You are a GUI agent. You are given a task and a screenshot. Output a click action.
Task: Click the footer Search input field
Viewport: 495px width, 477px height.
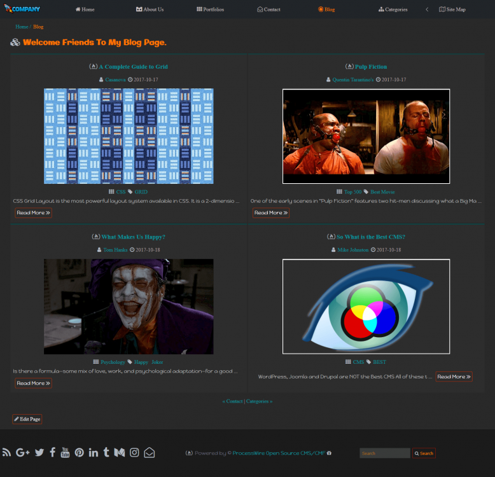[384, 453]
